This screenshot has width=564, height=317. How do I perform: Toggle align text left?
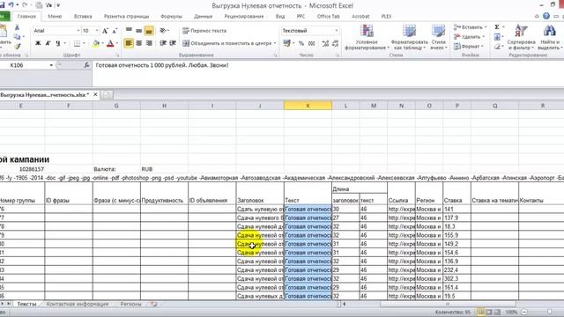pyautogui.click(x=129, y=43)
